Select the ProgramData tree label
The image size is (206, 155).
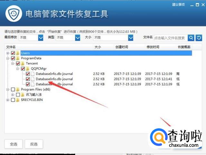[31, 58]
